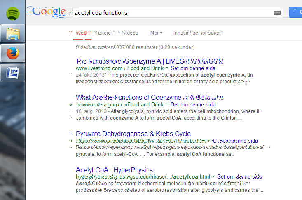Click the blue Google search button
Screen dimensions: 302x200
(296, 12)
